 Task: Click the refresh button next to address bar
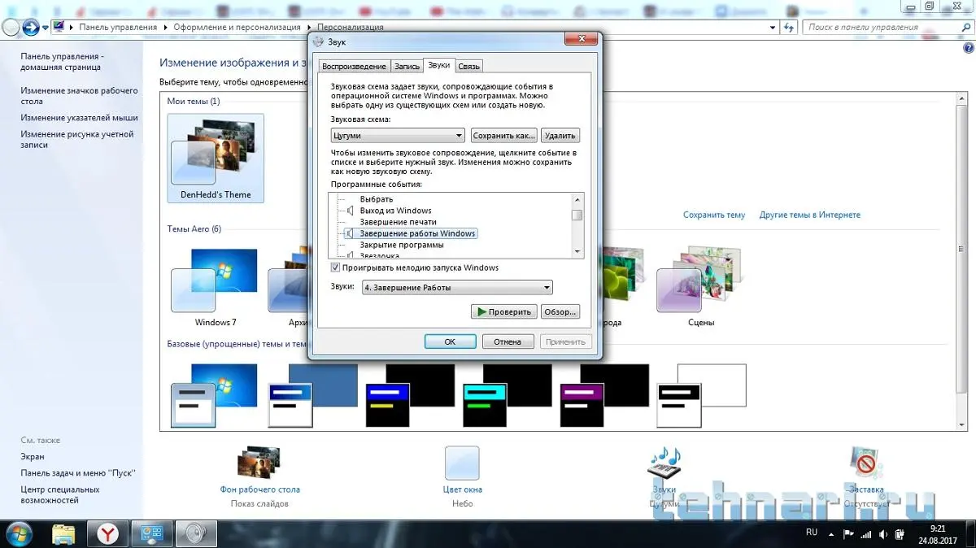(789, 27)
